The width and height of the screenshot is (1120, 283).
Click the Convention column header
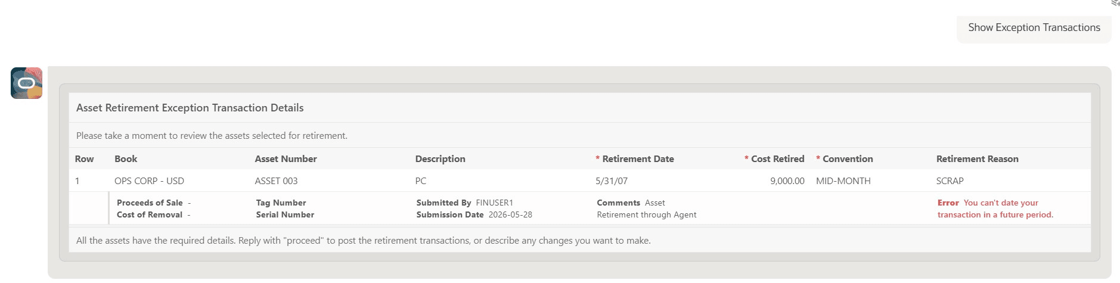tap(848, 159)
